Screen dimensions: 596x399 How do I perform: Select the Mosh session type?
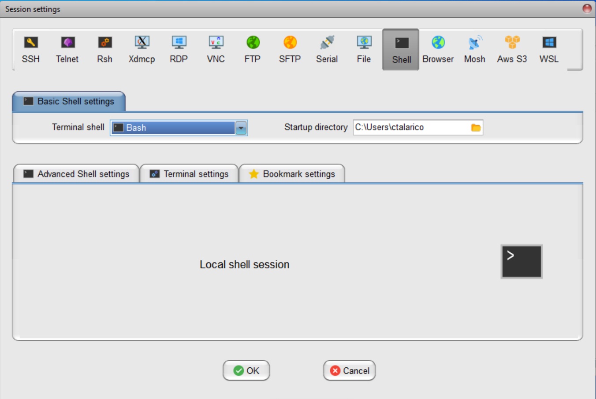point(475,50)
